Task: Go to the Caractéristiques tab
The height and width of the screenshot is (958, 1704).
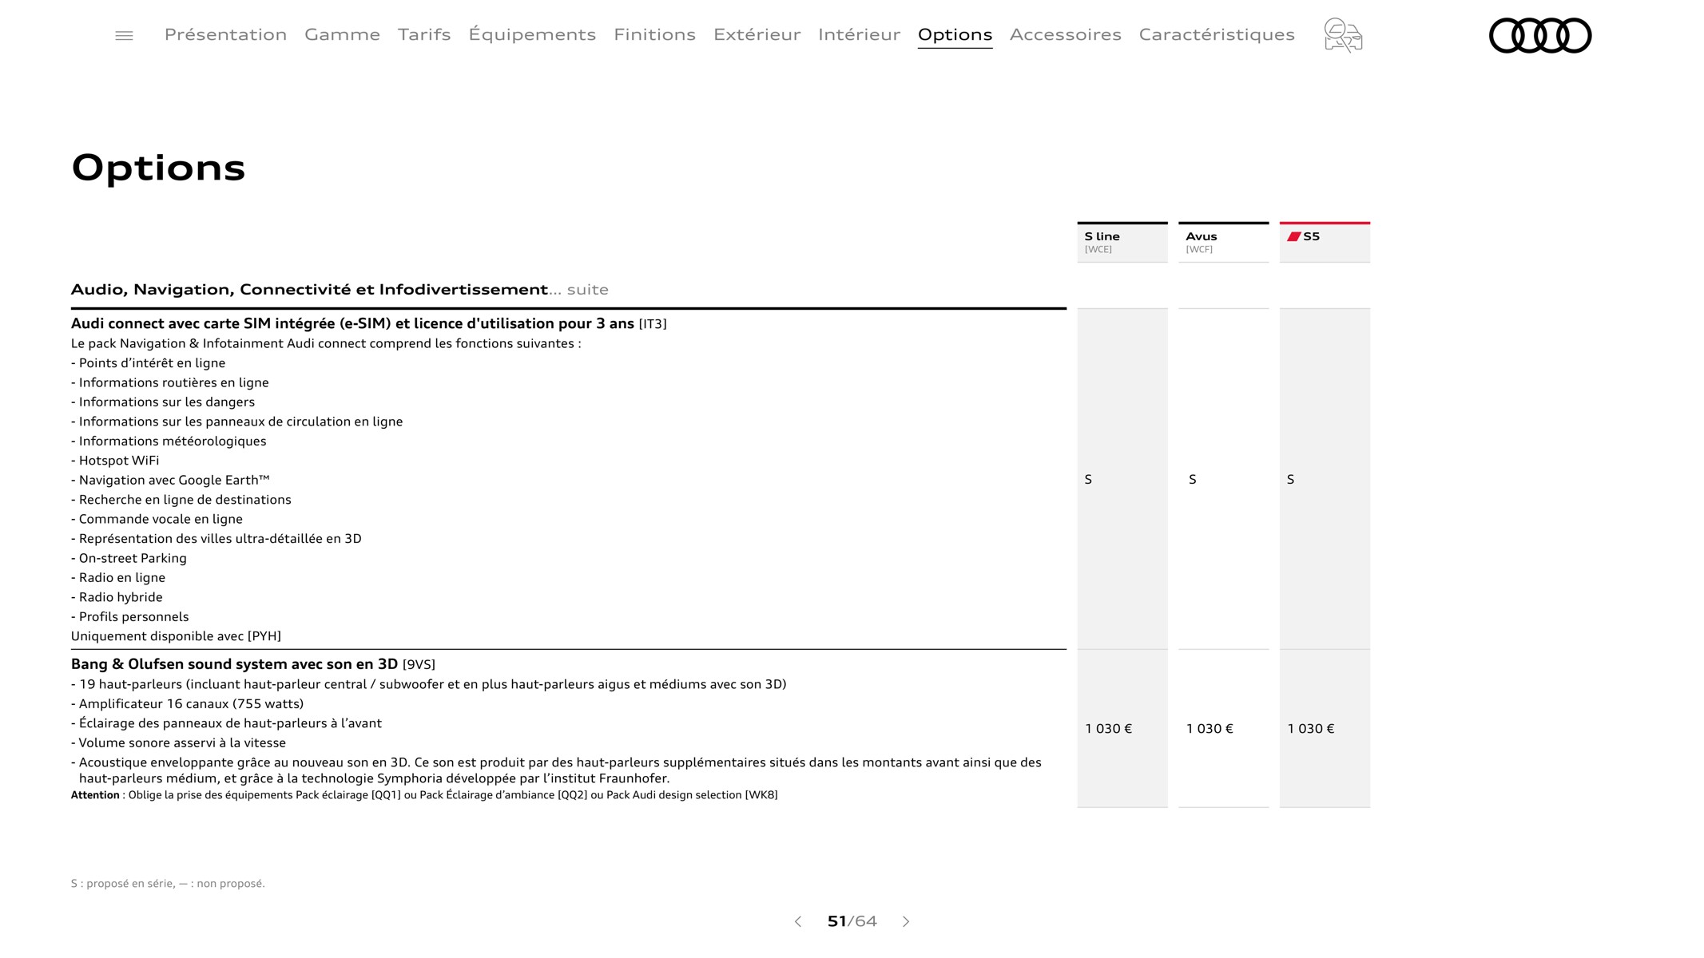Action: click(1216, 34)
